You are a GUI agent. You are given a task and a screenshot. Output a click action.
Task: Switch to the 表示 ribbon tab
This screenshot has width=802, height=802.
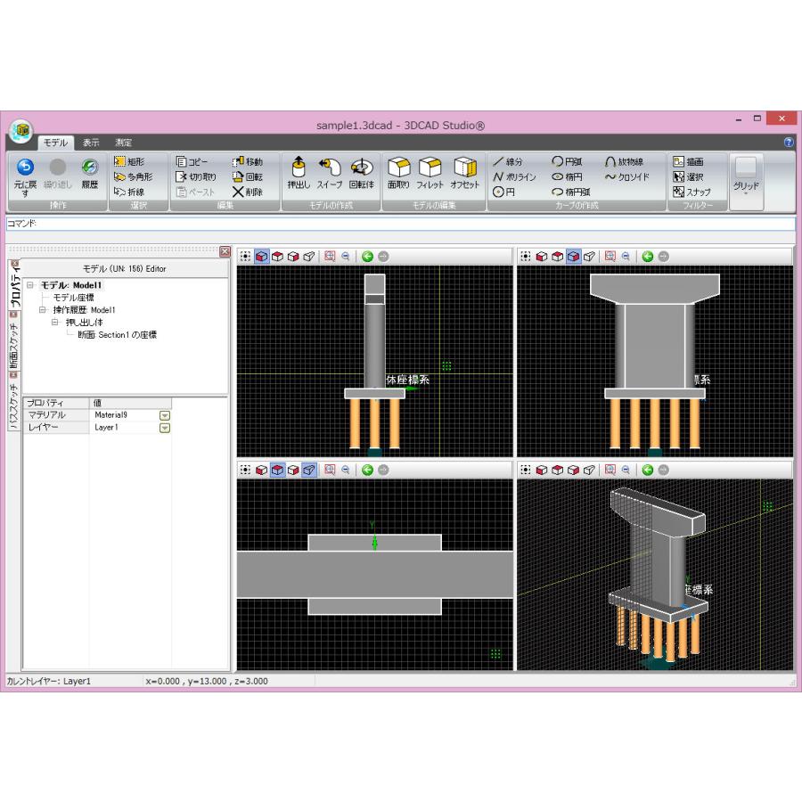point(91,143)
